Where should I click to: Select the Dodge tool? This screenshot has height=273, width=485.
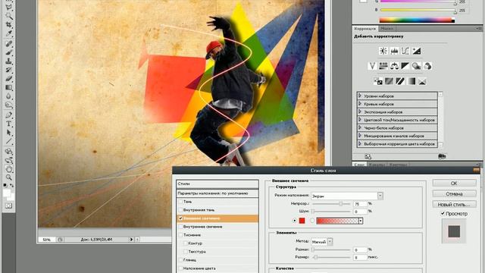coord(9,105)
